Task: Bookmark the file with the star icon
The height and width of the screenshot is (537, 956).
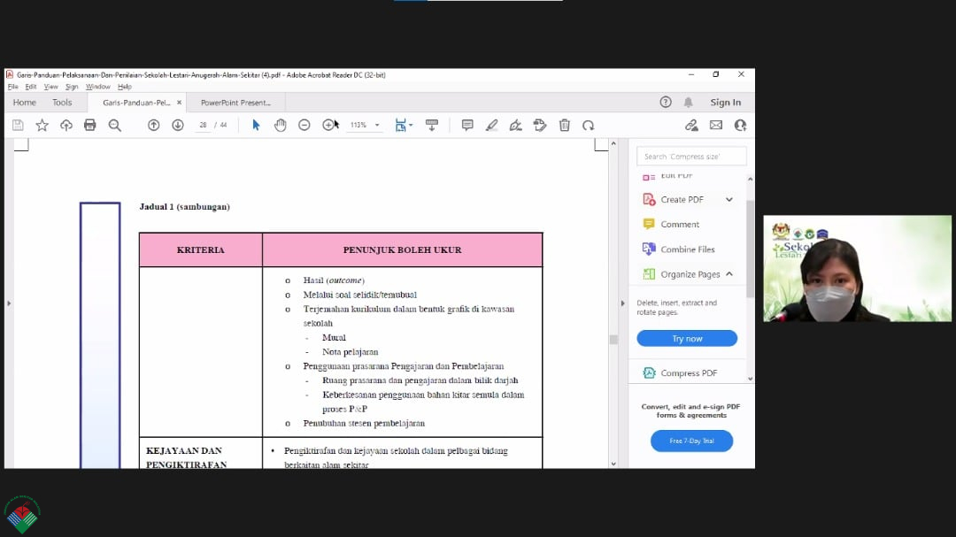Action: coord(42,125)
